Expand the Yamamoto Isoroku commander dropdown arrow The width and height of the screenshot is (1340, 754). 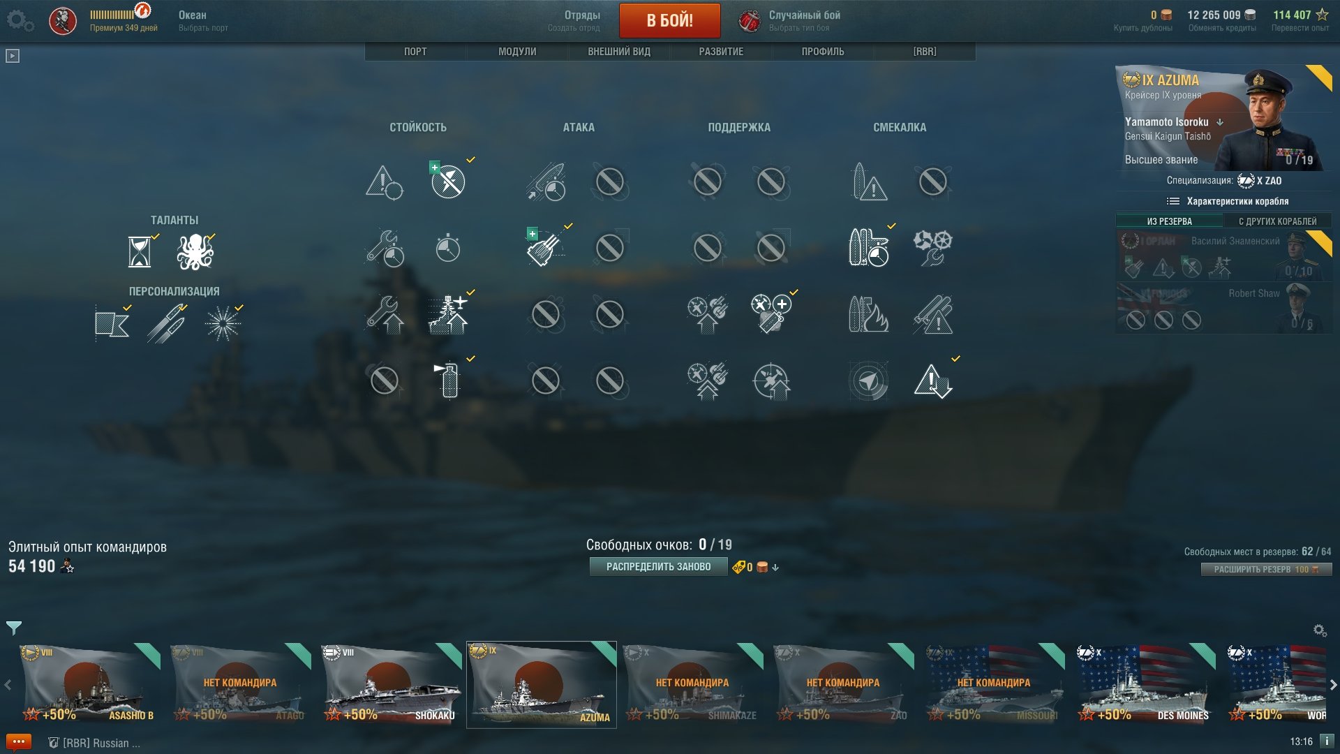[1220, 122]
